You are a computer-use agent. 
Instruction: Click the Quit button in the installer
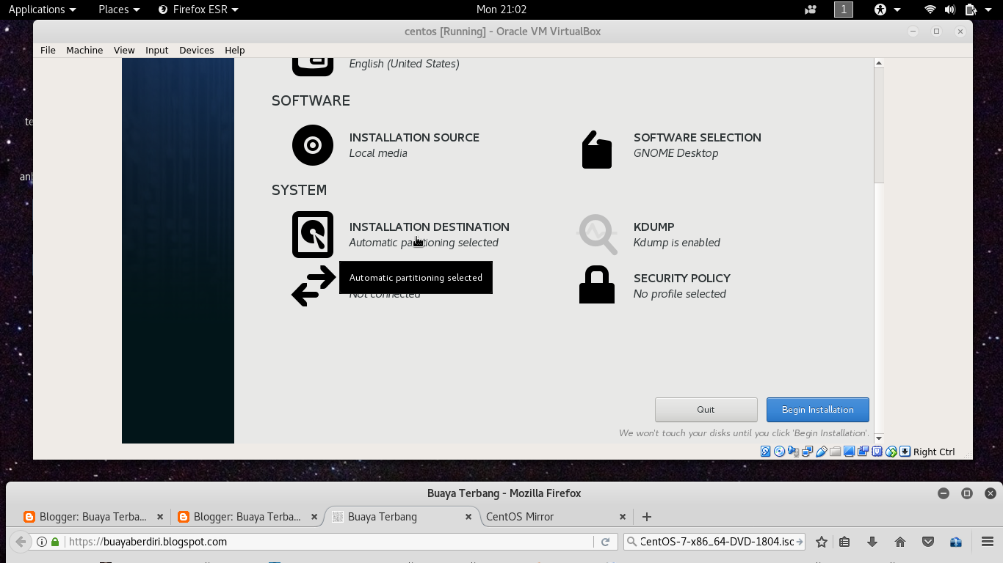706,410
